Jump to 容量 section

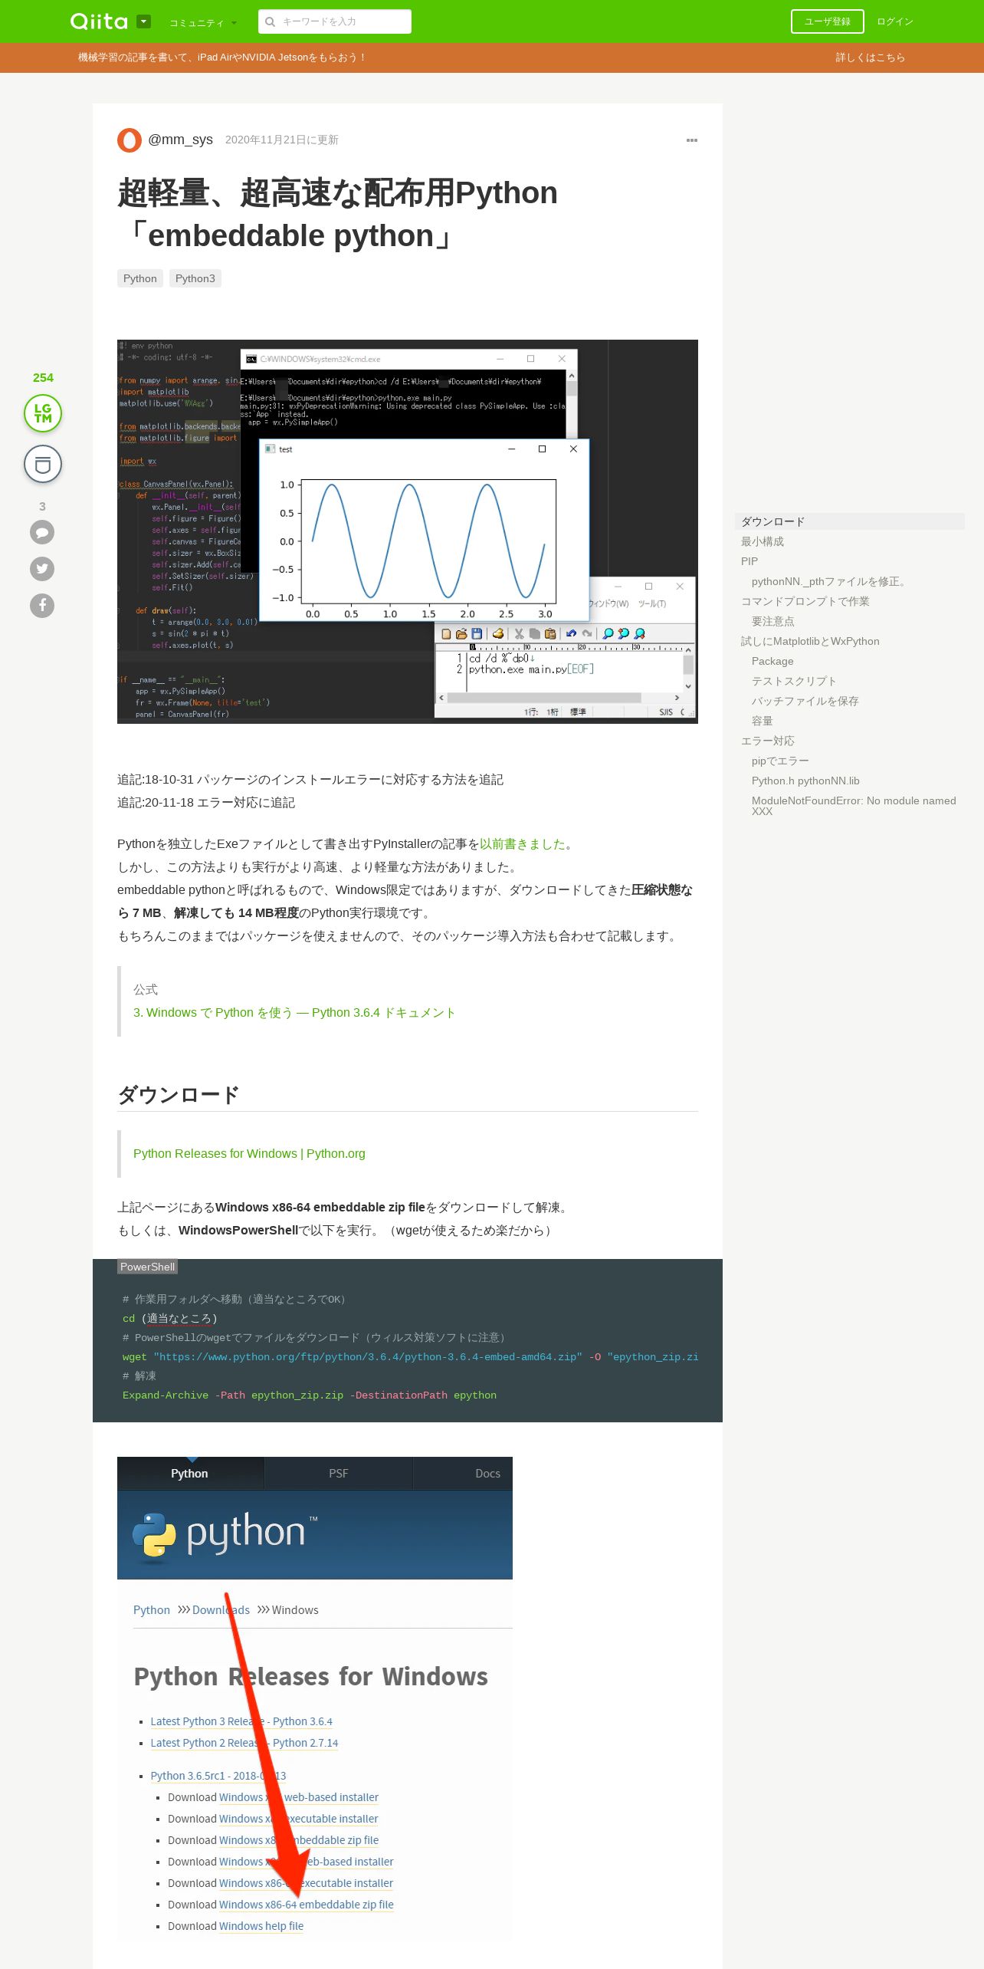click(763, 721)
